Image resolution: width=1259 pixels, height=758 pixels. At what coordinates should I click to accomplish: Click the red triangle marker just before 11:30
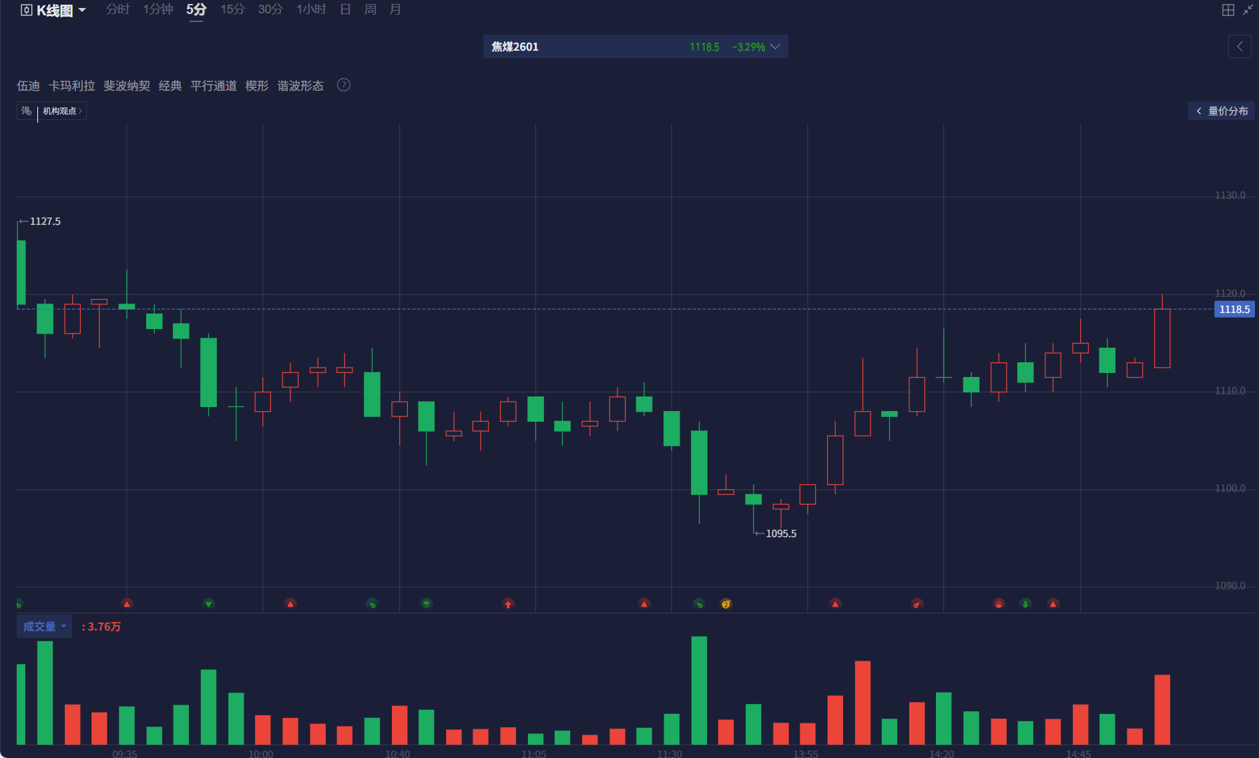click(x=644, y=604)
